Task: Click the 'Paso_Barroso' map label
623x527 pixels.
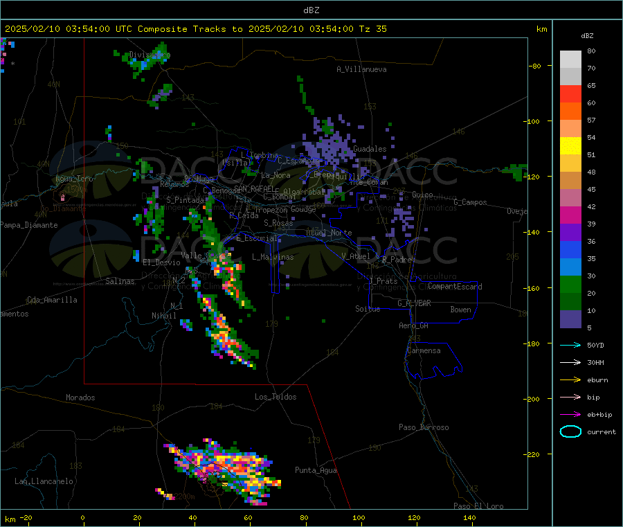Action: click(424, 427)
